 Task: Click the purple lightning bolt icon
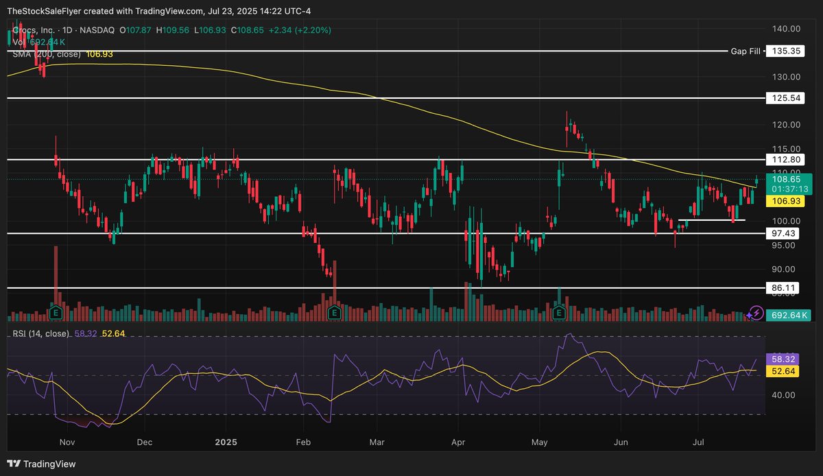pyautogui.click(x=756, y=313)
